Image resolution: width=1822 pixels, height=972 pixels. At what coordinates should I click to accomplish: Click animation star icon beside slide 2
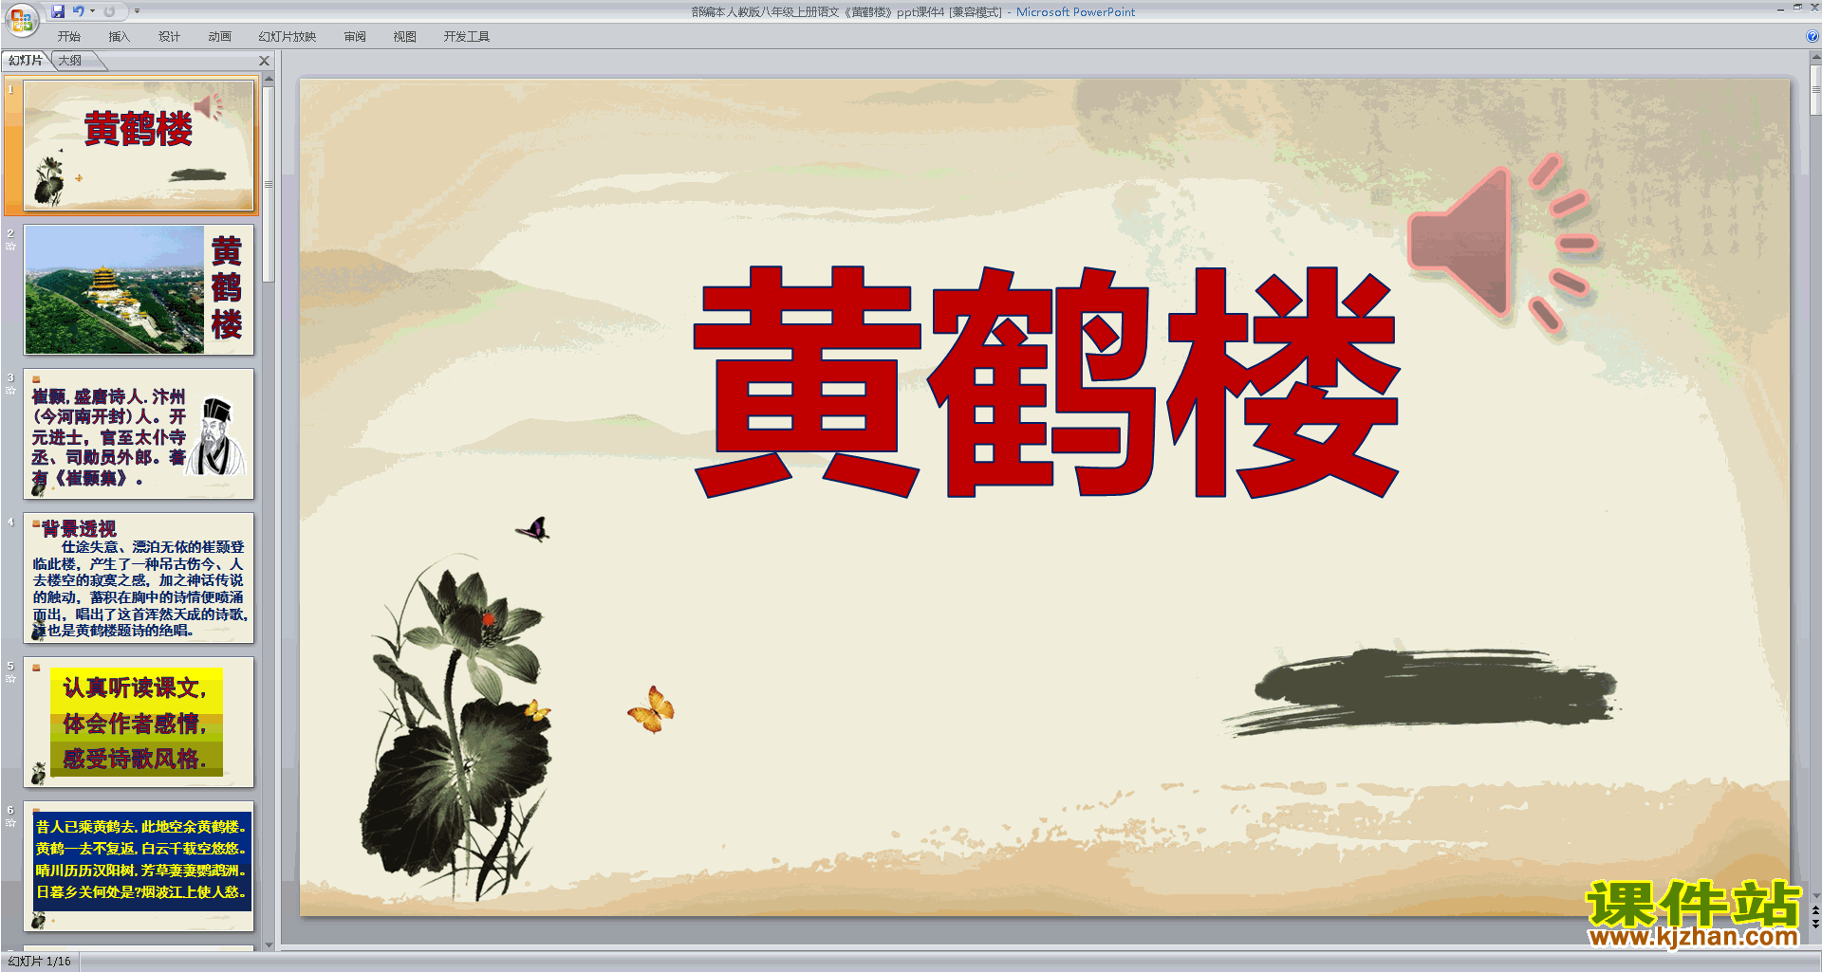pyautogui.click(x=10, y=247)
